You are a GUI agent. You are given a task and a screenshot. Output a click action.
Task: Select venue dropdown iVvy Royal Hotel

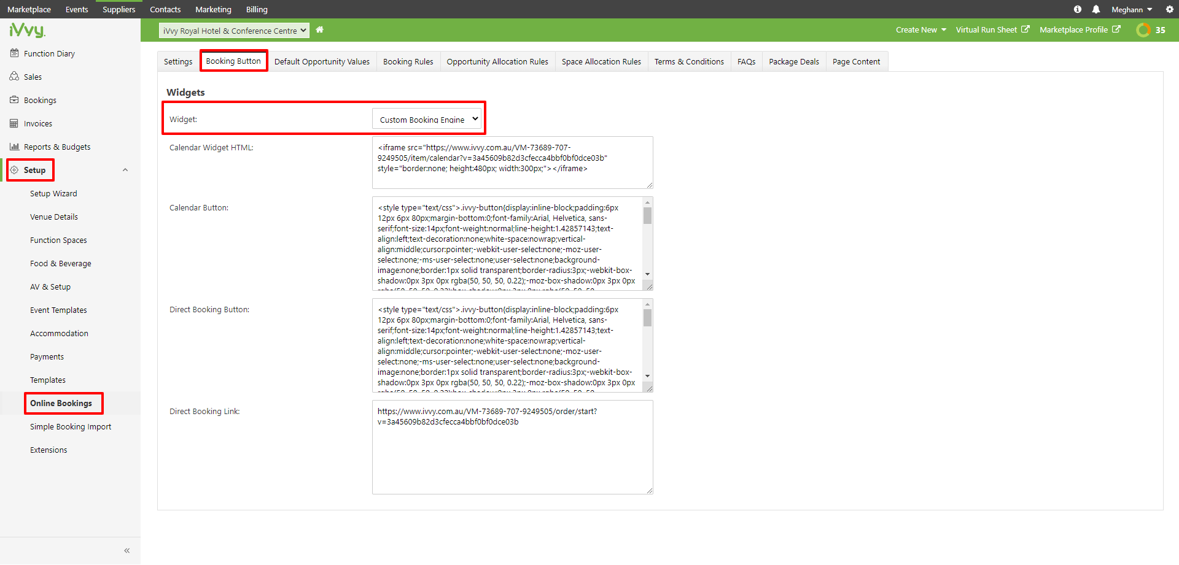(x=234, y=31)
